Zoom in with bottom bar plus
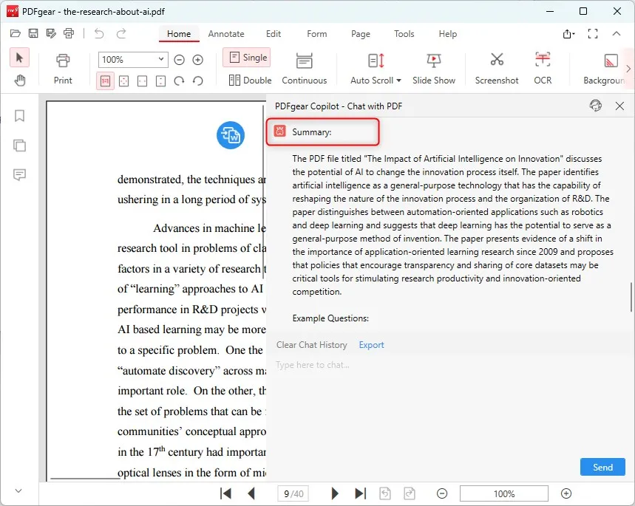 click(x=566, y=493)
